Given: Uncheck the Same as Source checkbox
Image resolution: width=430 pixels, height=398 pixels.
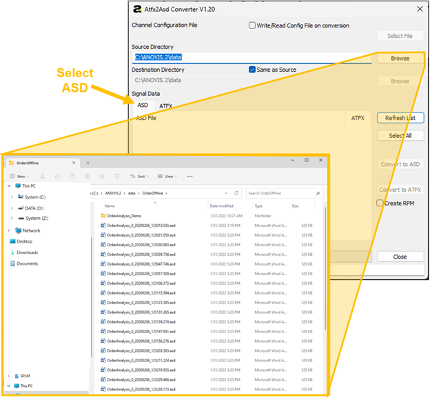Looking at the screenshot, I should click(x=252, y=70).
